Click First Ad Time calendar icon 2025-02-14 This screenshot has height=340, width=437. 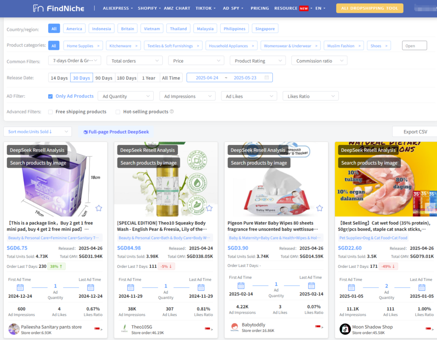coord(241,285)
